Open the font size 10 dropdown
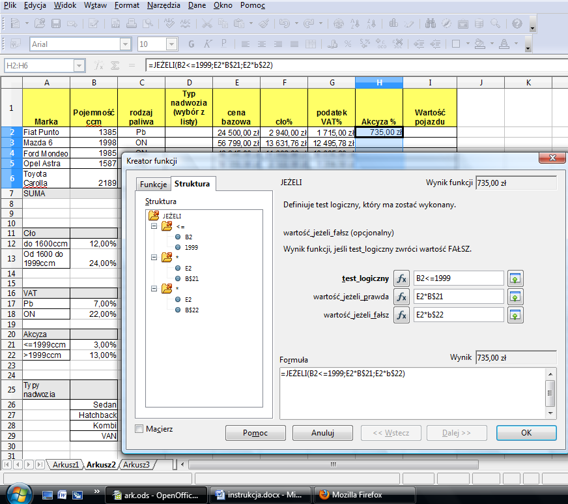 click(172, 44)
